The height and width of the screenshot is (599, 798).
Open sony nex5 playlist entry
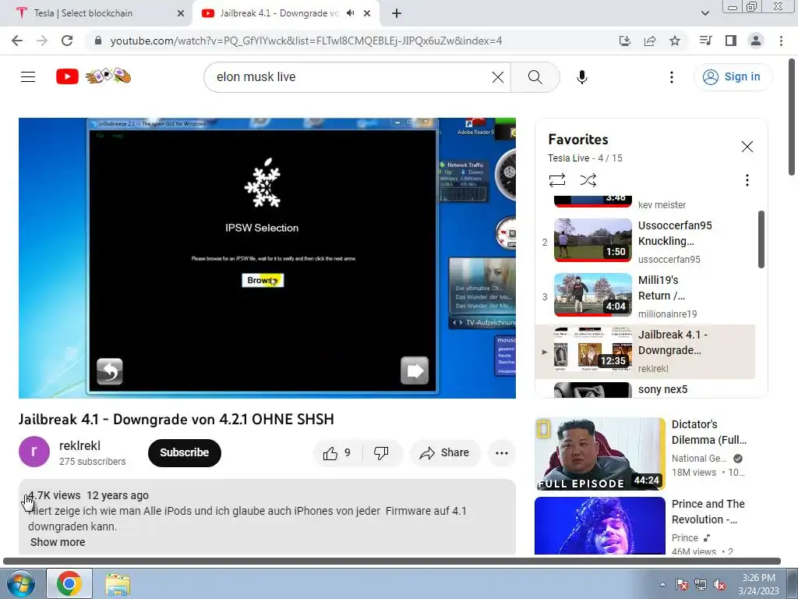click(x=644, y=390)
